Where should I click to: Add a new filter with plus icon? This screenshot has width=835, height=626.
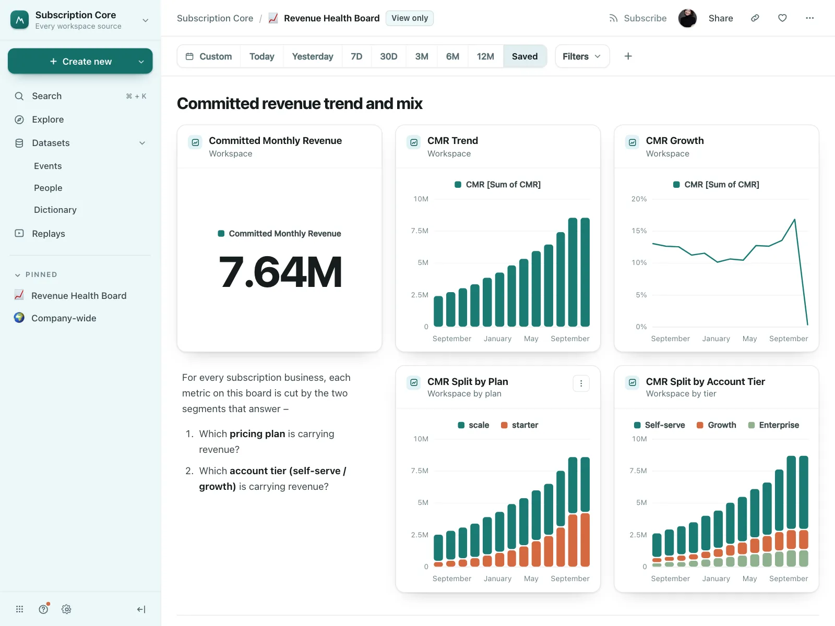tap(628, 56)
